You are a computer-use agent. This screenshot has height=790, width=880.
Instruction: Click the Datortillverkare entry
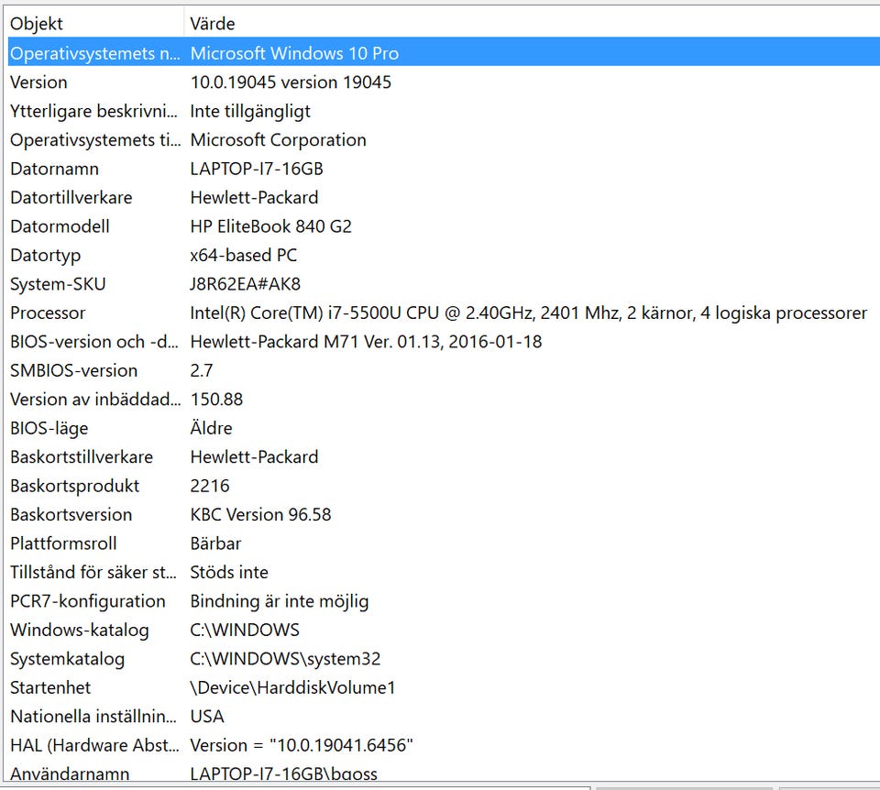click(71, 197)
